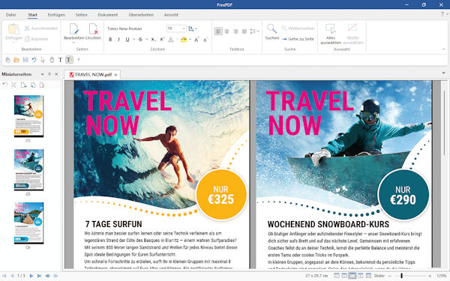
Task: Open the font size dropdown
Action: click(x=184, y=28)
